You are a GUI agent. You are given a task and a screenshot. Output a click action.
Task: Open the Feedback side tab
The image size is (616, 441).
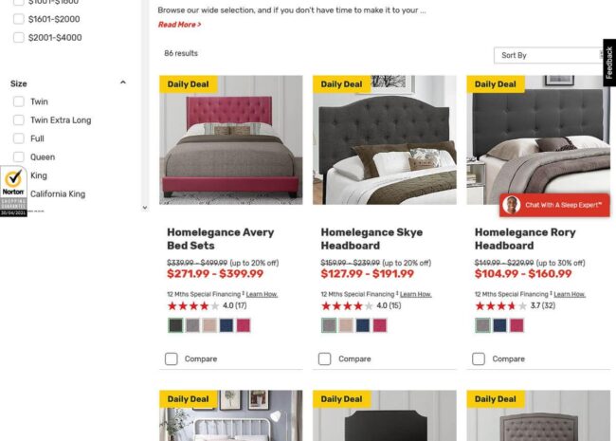point(609,63)
